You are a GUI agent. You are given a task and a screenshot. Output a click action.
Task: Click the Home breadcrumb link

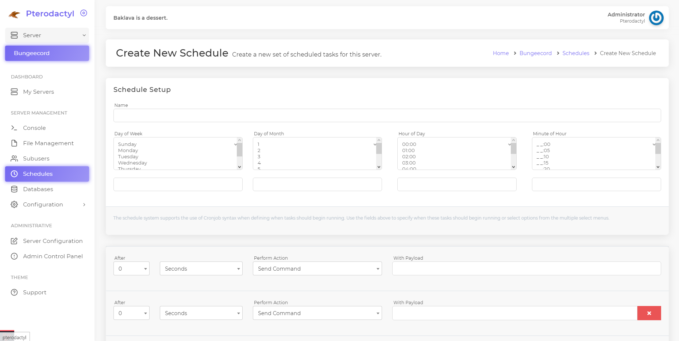501,53
